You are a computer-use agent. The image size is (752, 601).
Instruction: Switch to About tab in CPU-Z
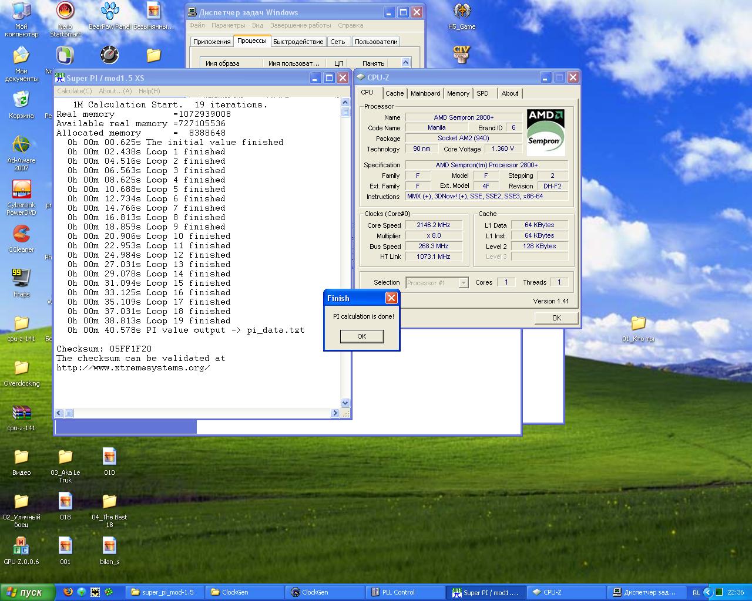pos(510,93)
